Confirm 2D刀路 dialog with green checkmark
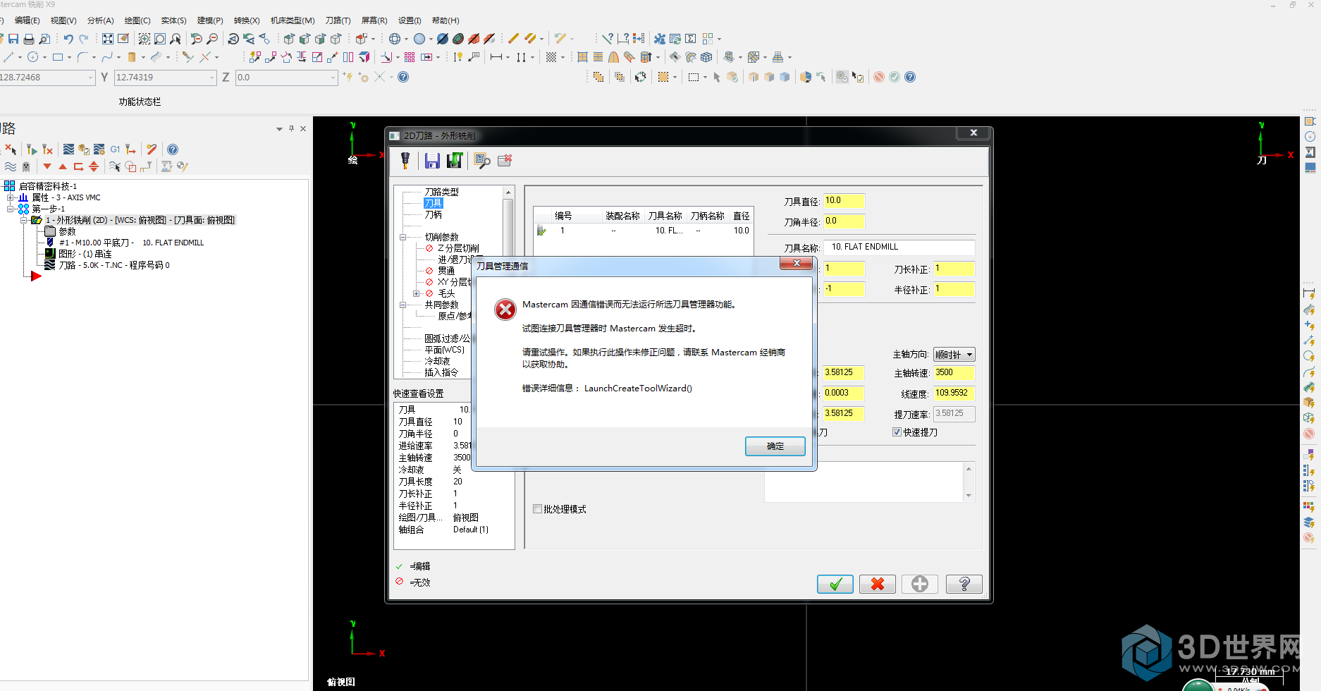 pyautogui.click(x=835, y=584)
